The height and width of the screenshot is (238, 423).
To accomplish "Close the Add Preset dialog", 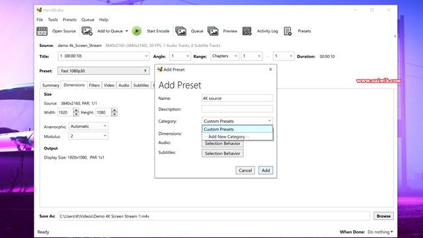I will pyautogui.click(x=270, y=69).
